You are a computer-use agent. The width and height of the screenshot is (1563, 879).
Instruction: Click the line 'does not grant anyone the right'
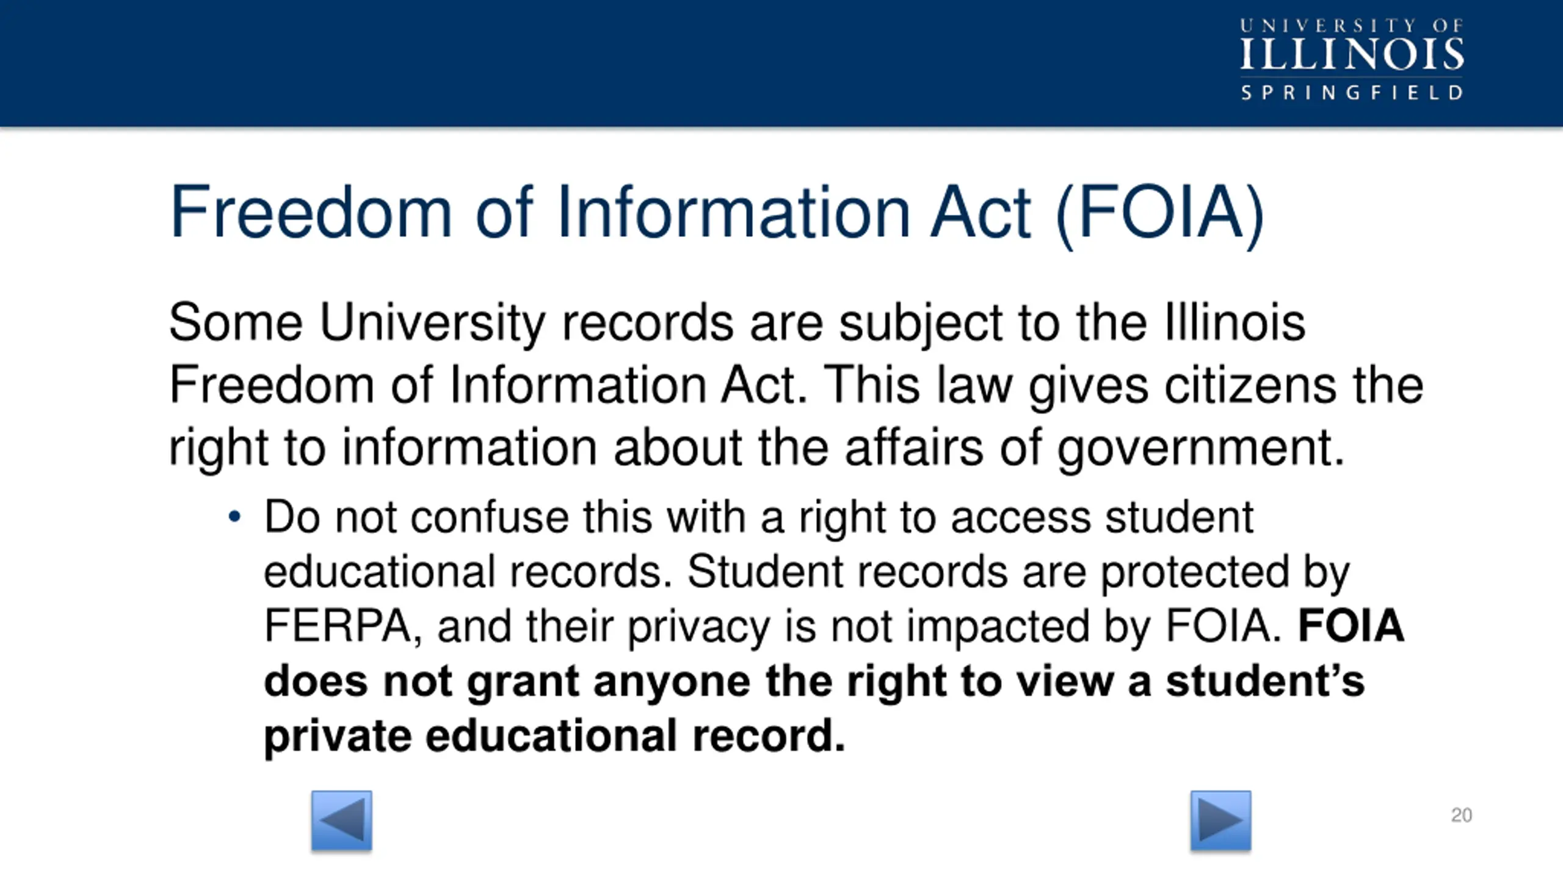tap(814, 681)
